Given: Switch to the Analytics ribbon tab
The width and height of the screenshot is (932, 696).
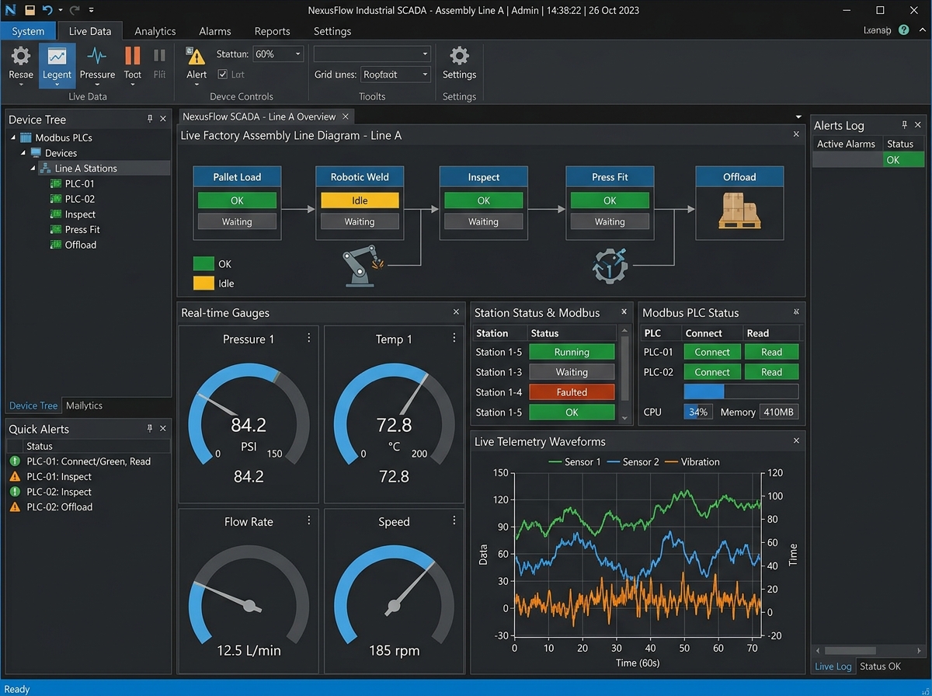Looking at the screenshot, I should [x=155, y=31].
